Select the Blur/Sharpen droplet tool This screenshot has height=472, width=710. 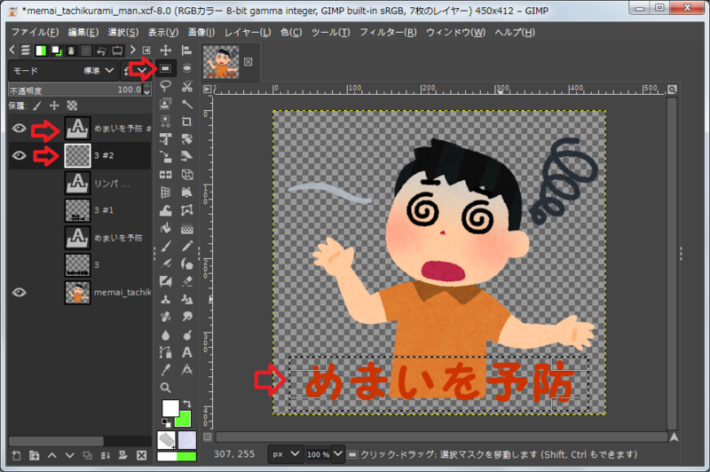(x=166, y=334)
